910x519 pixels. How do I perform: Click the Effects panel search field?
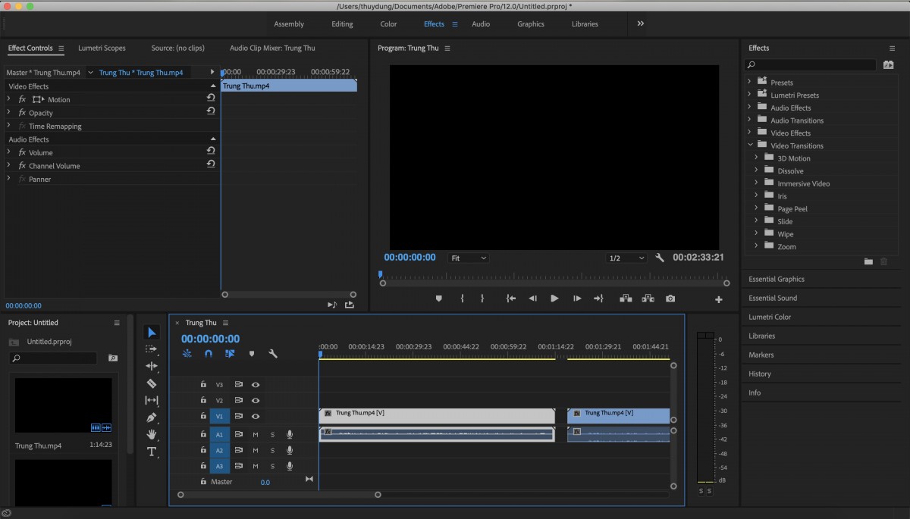tap(811, 65)
